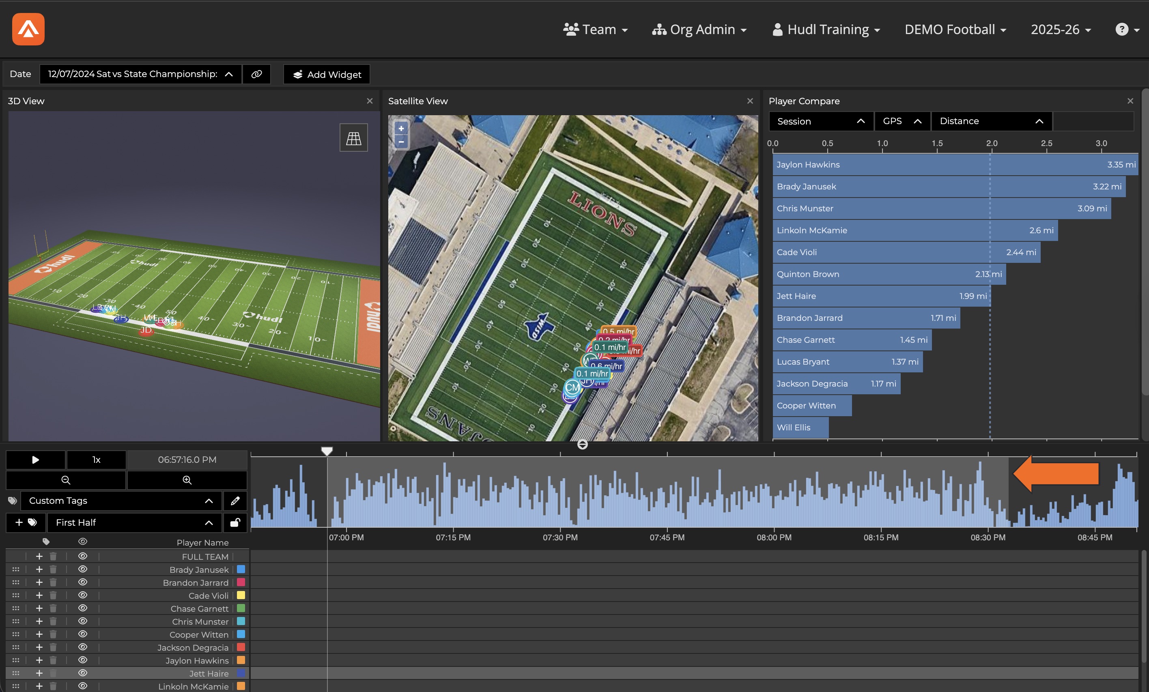Add a tag row for Brady Janusek

39,570
